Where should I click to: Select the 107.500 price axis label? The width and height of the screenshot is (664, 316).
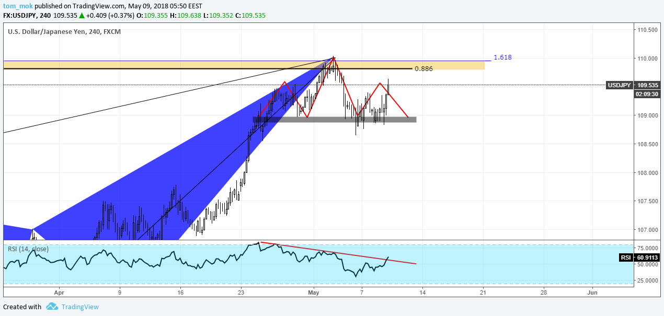tap(647, 201)
